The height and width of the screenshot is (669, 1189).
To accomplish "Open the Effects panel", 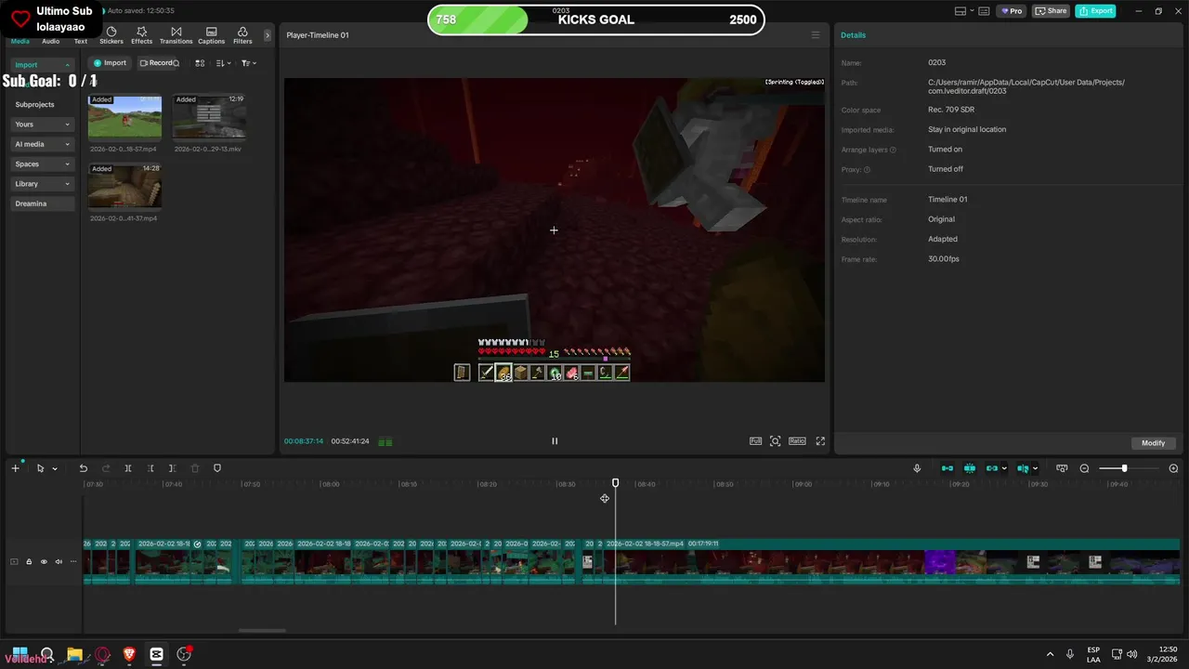I will 141,35.
